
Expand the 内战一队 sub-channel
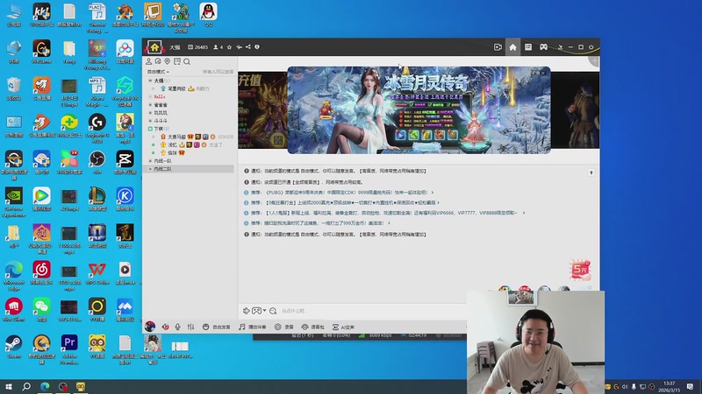tap(163, 160)
